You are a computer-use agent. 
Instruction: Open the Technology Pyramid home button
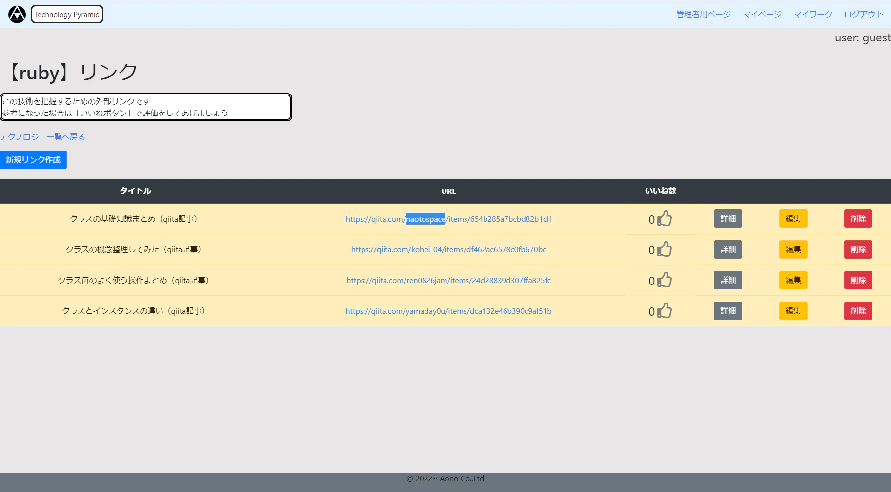[x=67, y=15]
